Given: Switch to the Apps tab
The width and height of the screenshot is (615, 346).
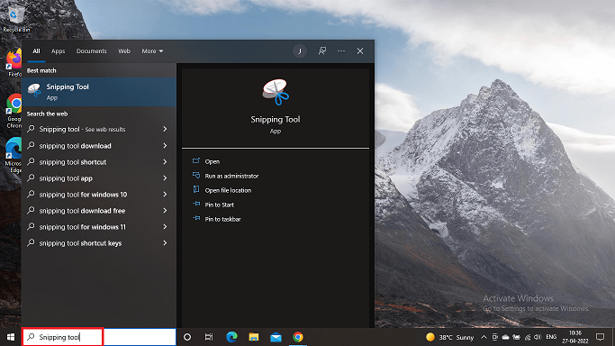Looking at the screenshot, I should point(58,51).
